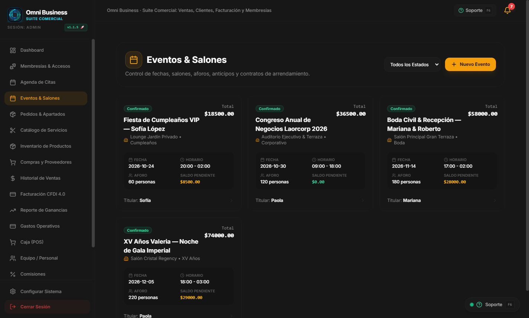Expand the Sofía López event chevron
Screen dimensions: 529x318
click(231, 200)
